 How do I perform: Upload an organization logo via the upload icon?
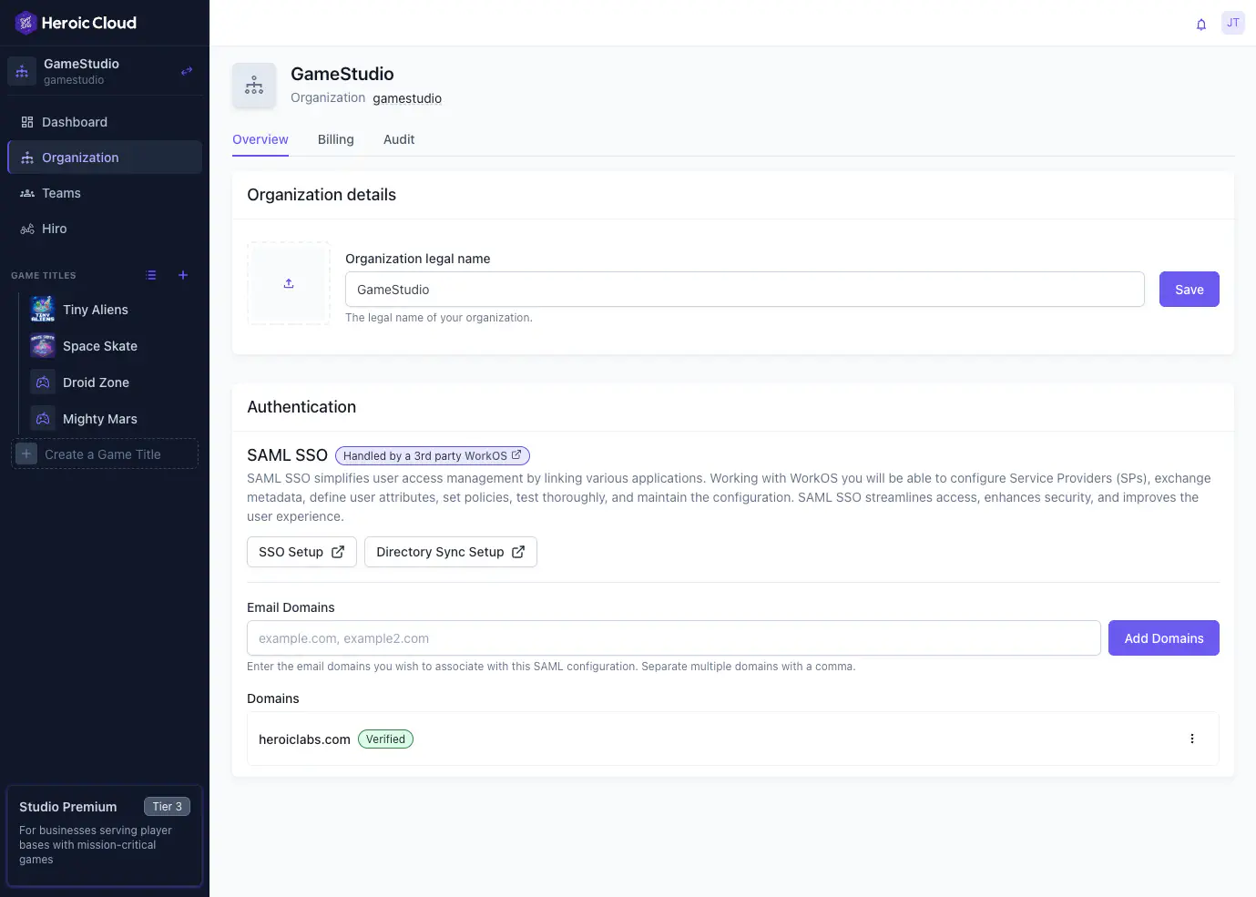[288, 282]
